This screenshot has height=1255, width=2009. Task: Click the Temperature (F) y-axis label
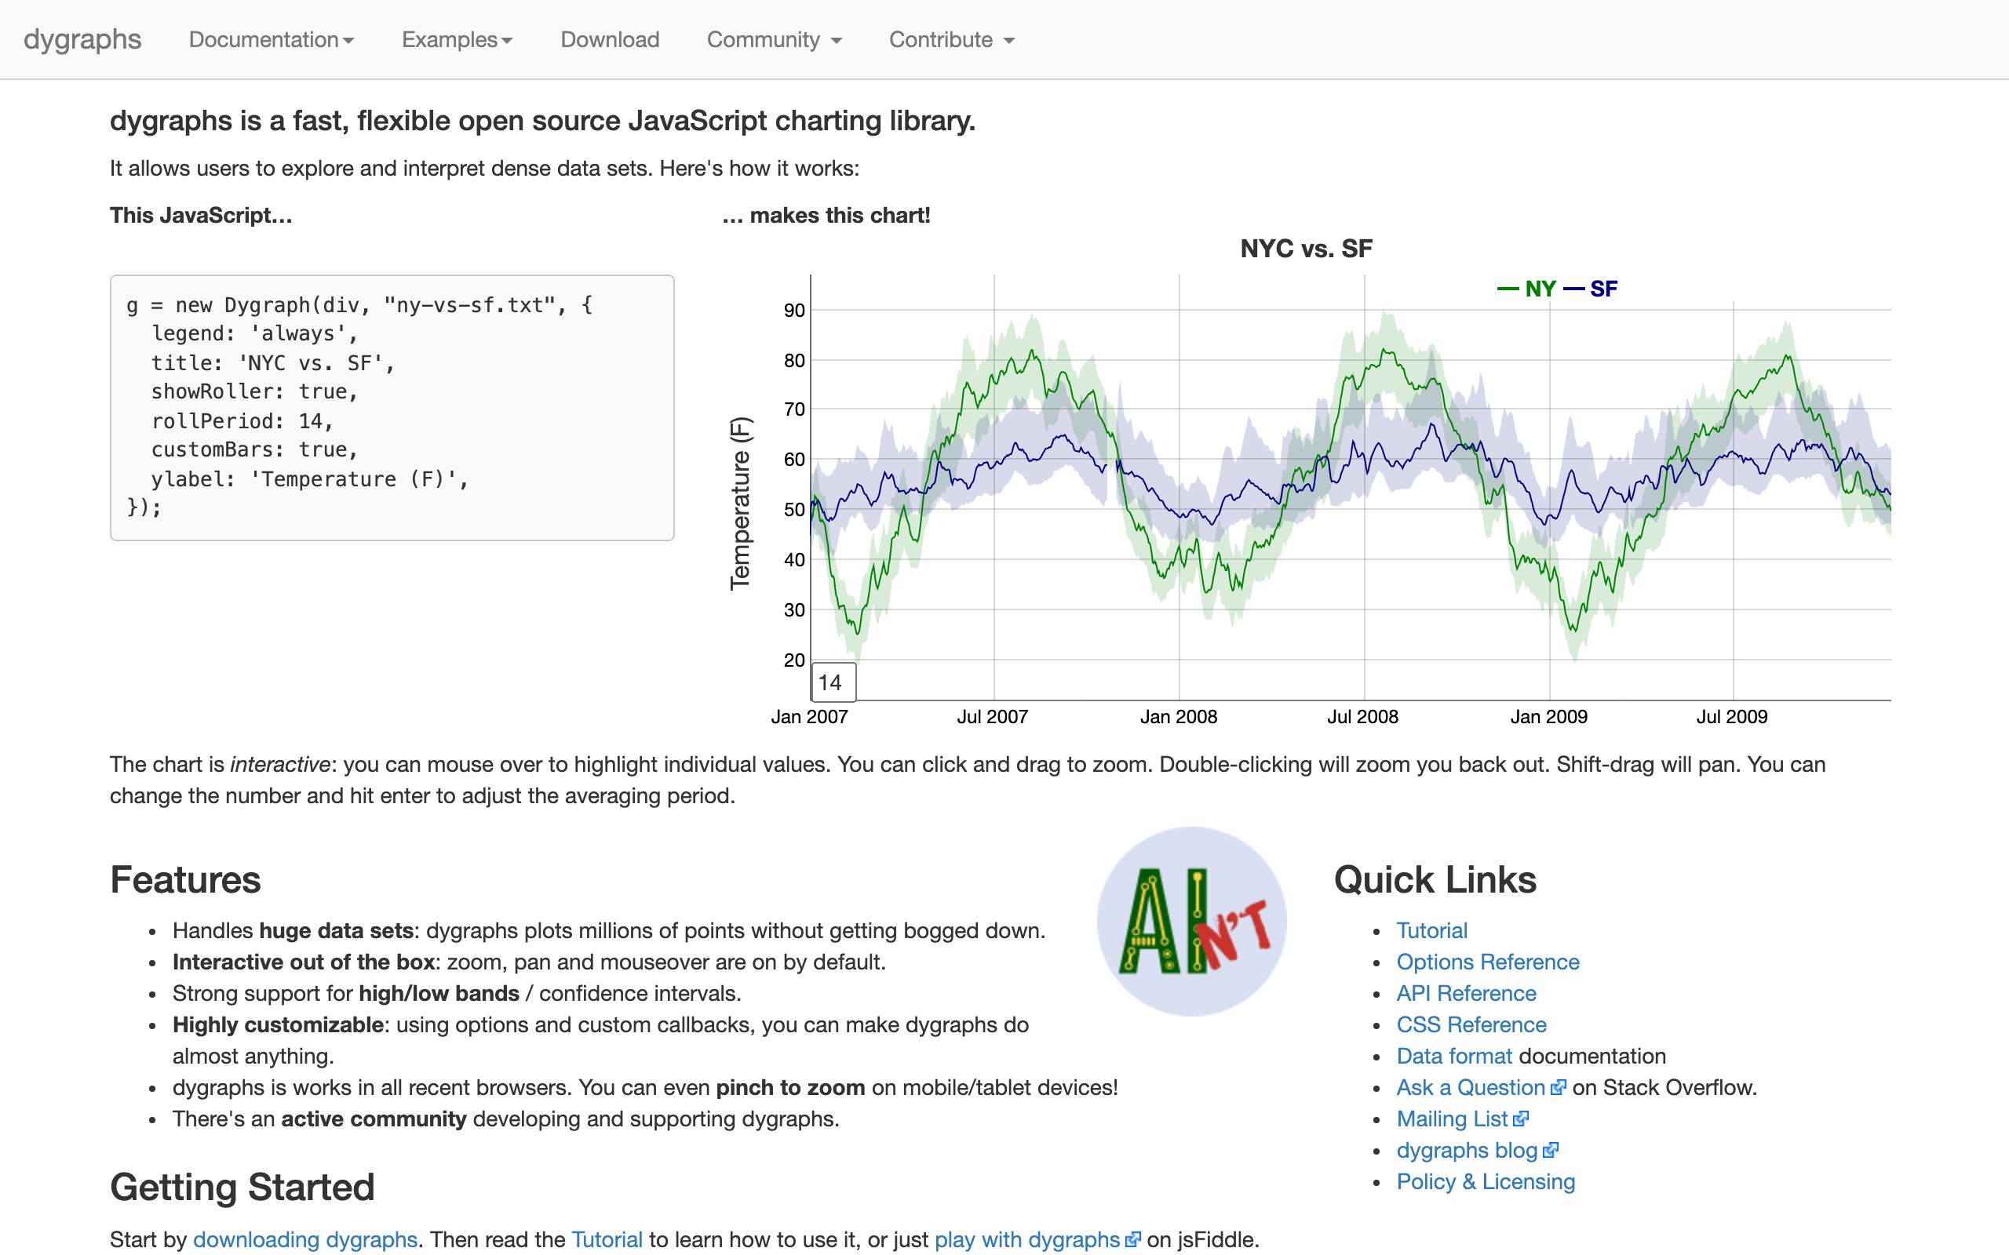tap(740, 503)
